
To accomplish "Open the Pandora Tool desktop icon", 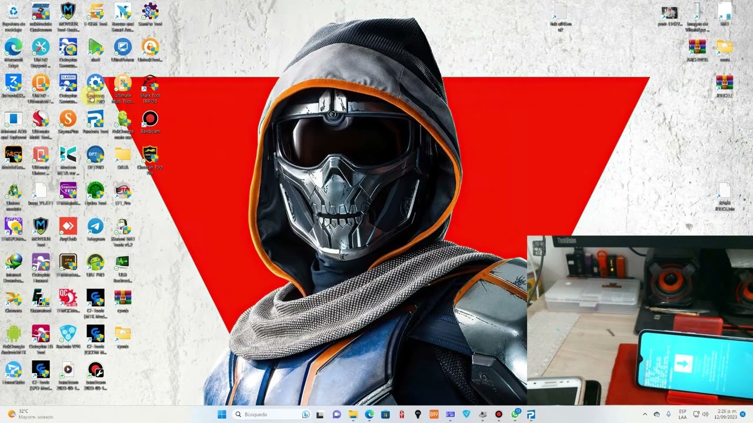I will pyautogui.click(x=95, y=122).
